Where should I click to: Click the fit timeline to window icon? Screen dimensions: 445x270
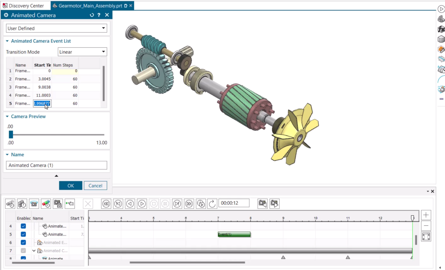[x=426, y=237]
